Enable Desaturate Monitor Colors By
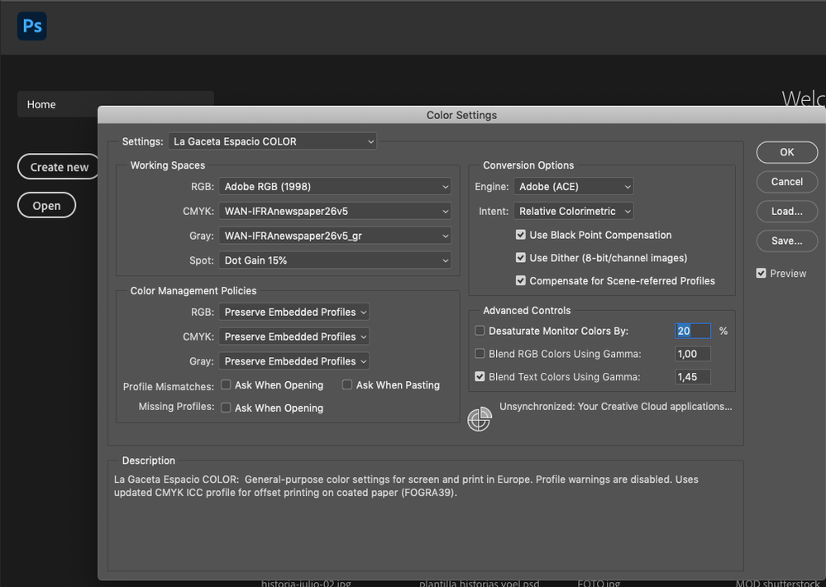Screen dimensions: 826x587 pyautogui.click(x=480, y=331)
